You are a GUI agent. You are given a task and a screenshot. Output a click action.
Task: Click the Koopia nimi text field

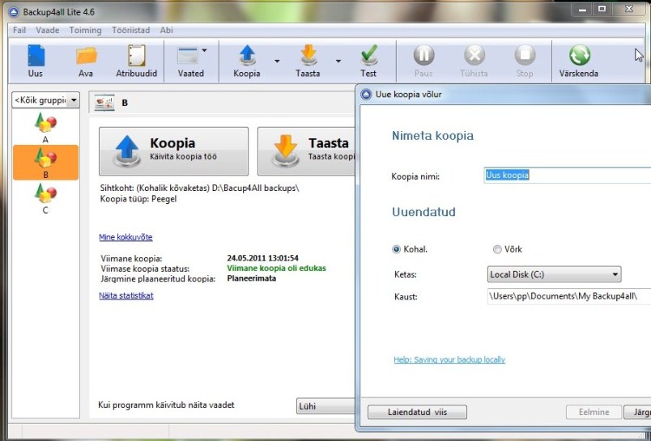tap(567, 175)
